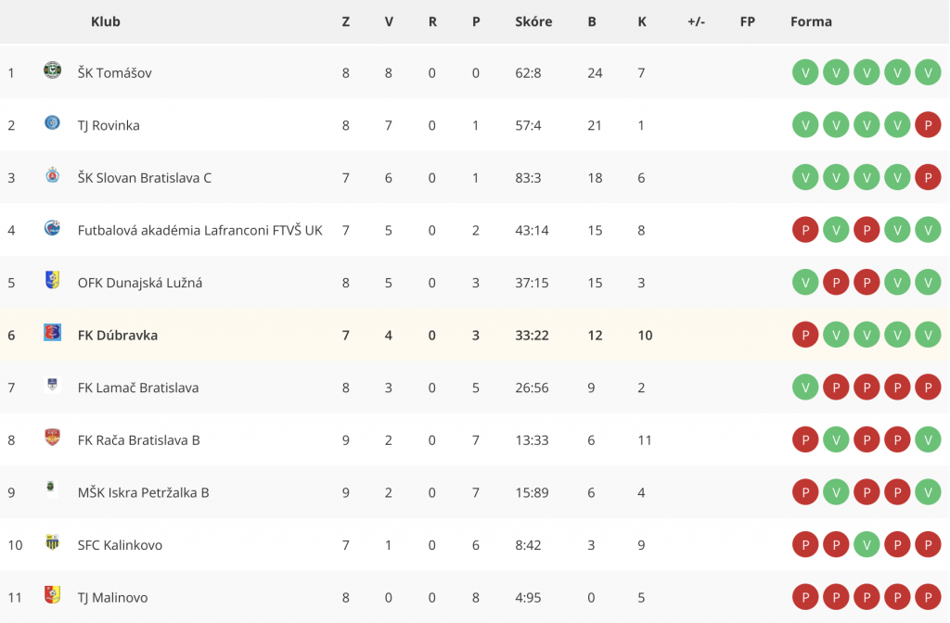Open FK Dúbravka team link
Image resolution: width=950 pixels, height=623 pixels.
click(118, 336)
